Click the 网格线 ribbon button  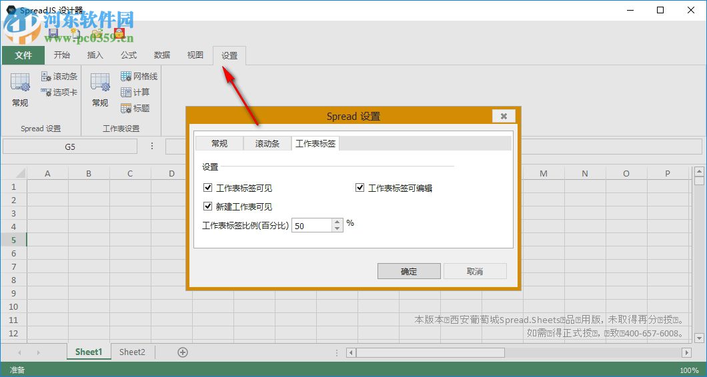(139, 77)
